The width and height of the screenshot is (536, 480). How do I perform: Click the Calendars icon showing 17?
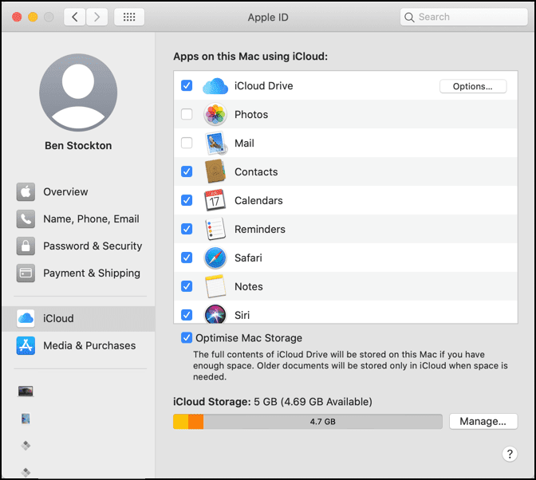(215, 200)
